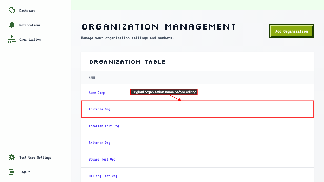Viewport: 324px width, 182px height.
Task: Click the Organization Table heading
Action: point(127,62)
